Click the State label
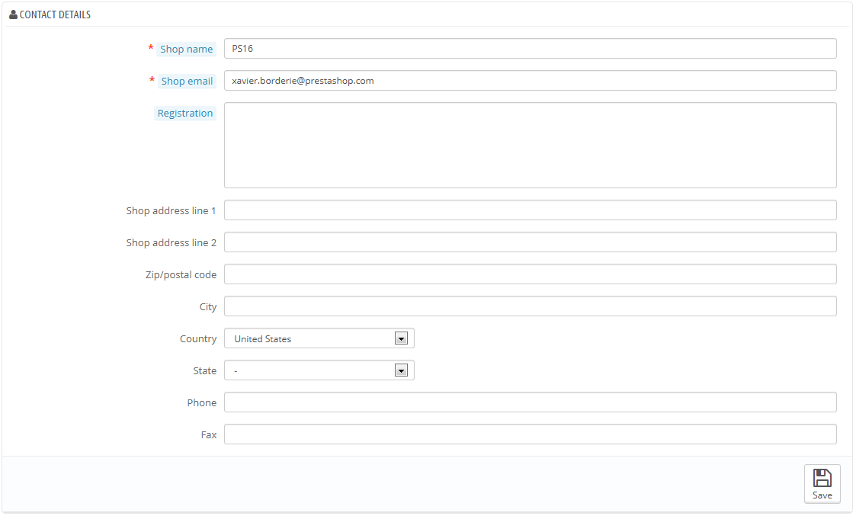The height and width of the screenshot is (516, 856). click(205, 370)
